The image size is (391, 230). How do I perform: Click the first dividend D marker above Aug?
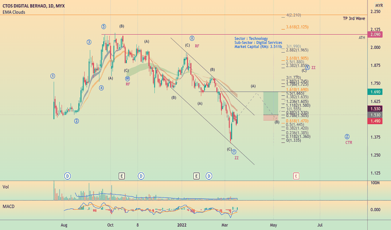67,176
